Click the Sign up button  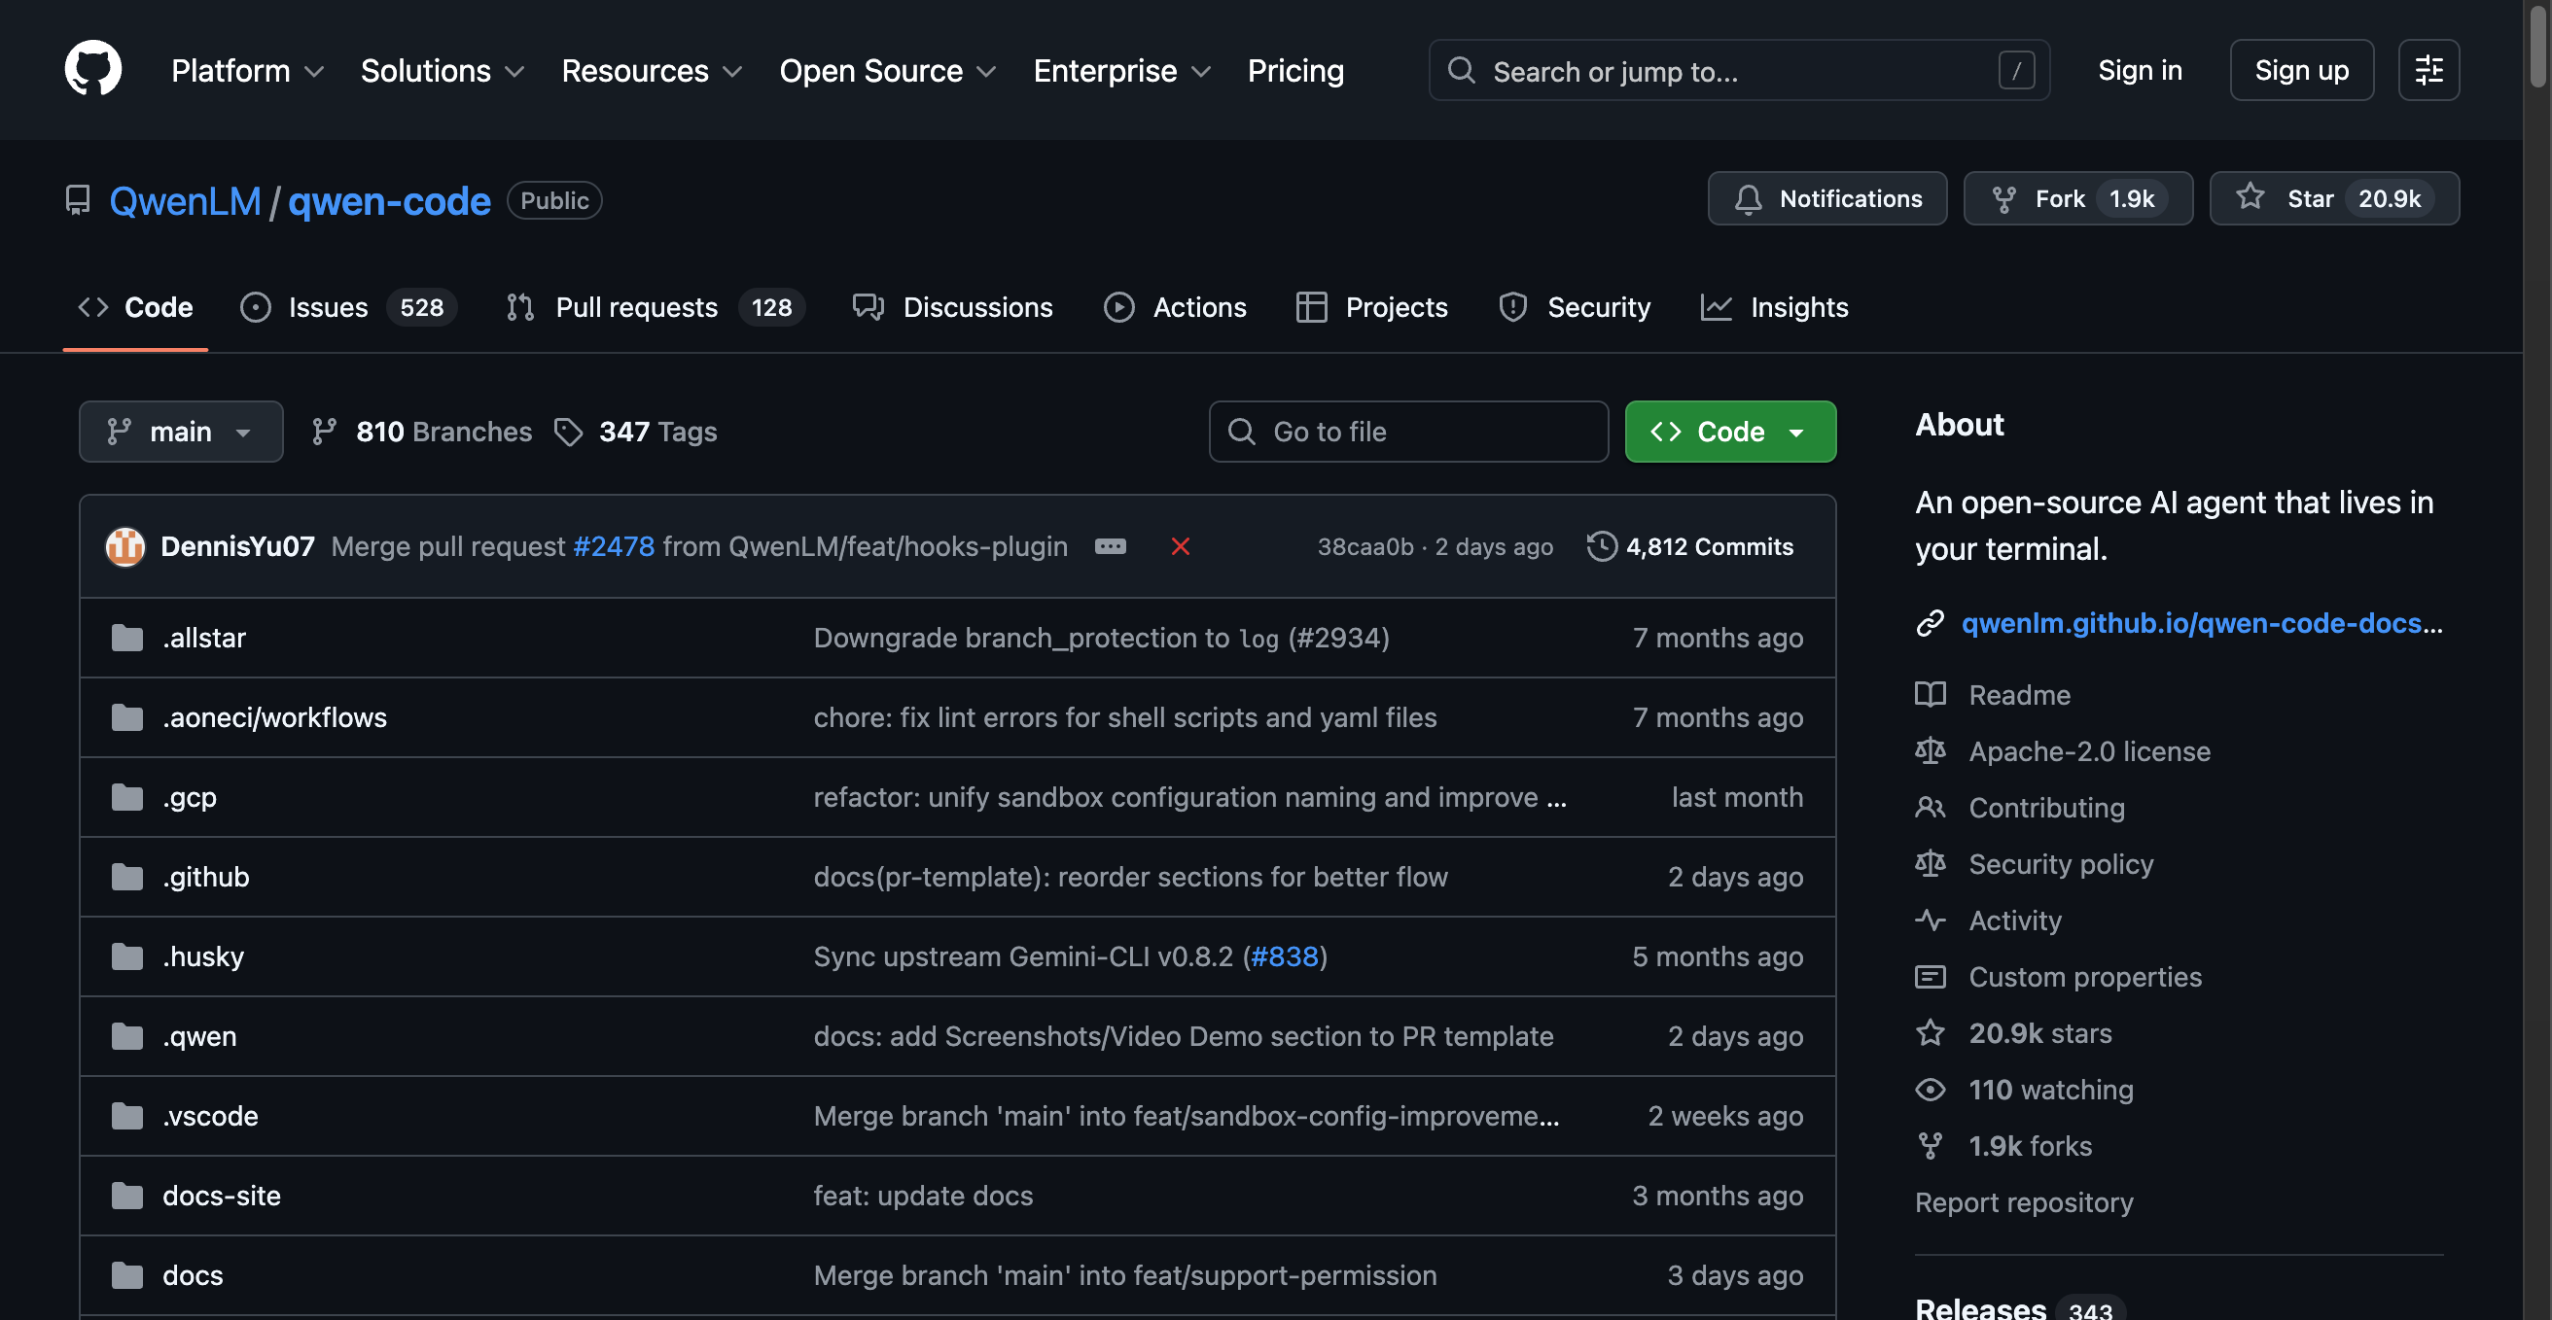[2301, 70]
